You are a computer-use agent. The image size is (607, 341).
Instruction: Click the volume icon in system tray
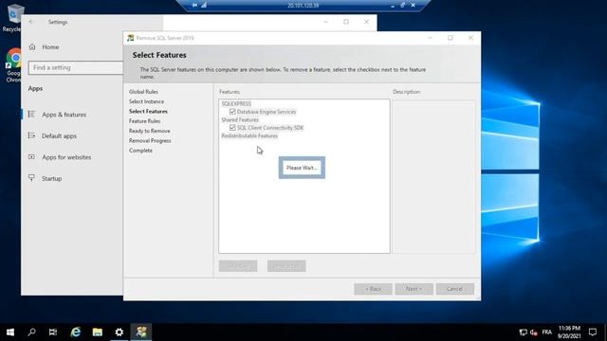coord(533,332)
